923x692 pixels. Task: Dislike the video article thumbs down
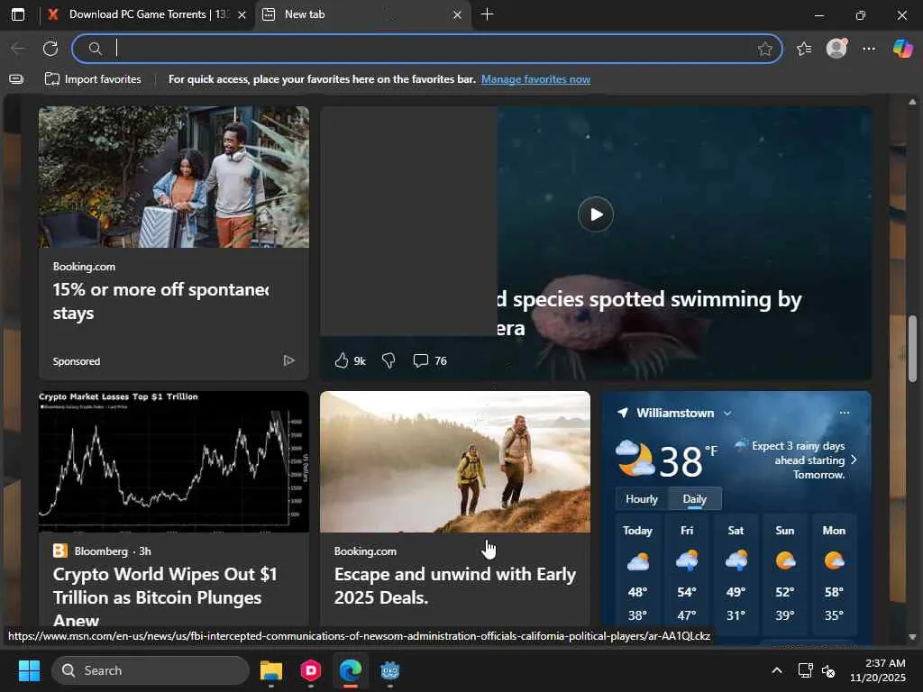388,360
